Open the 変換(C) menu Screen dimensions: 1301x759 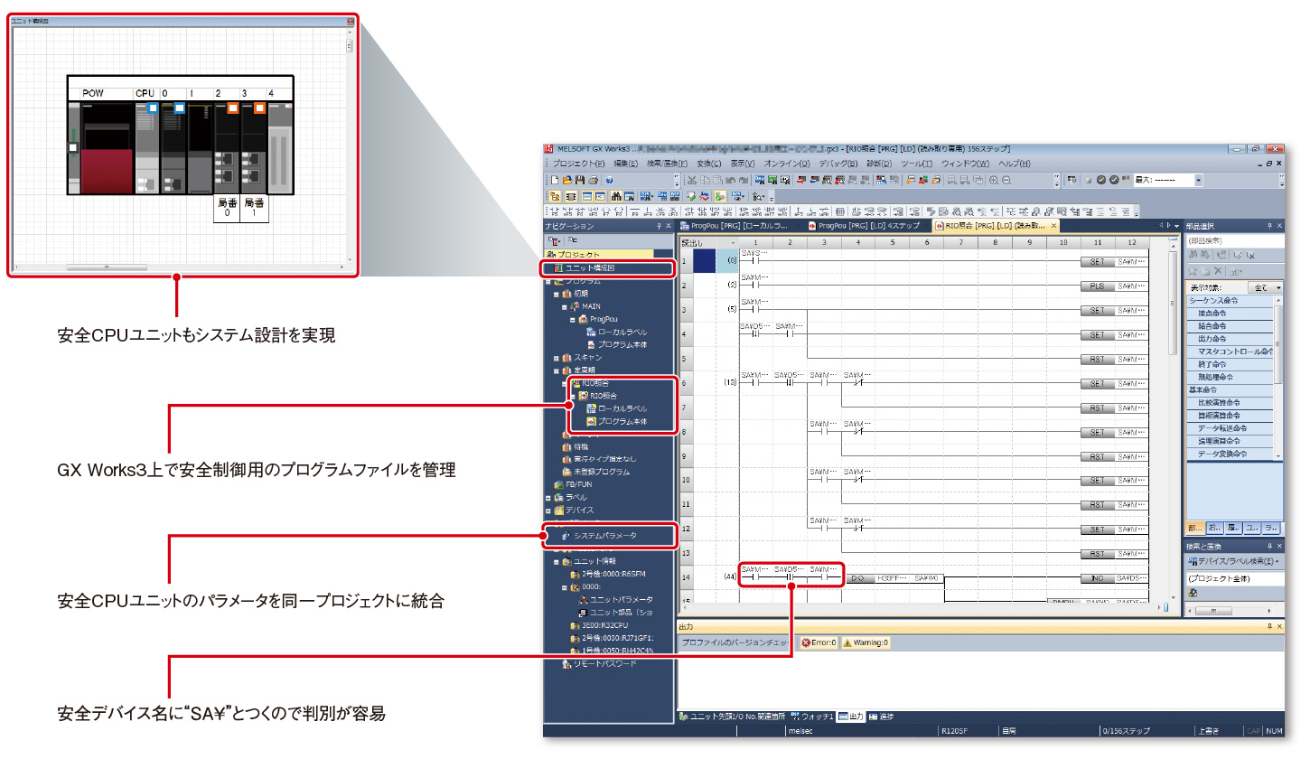pos(708,164)
